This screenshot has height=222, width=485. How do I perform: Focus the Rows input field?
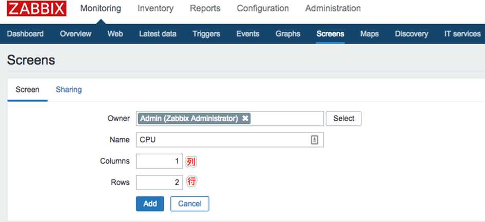point(159,182)
